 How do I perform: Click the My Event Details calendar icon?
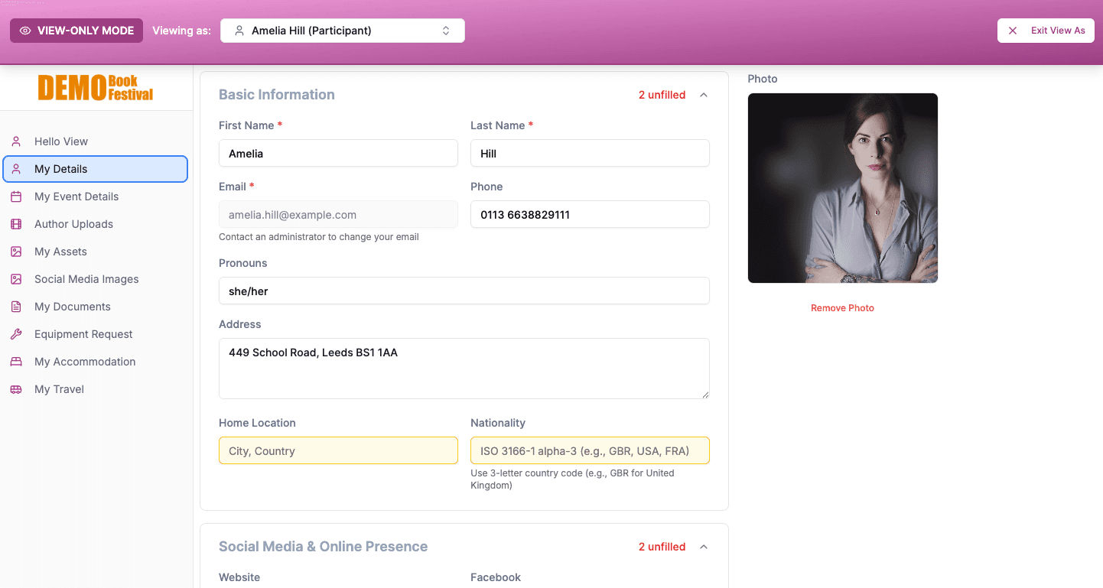(x=16, y=197)
